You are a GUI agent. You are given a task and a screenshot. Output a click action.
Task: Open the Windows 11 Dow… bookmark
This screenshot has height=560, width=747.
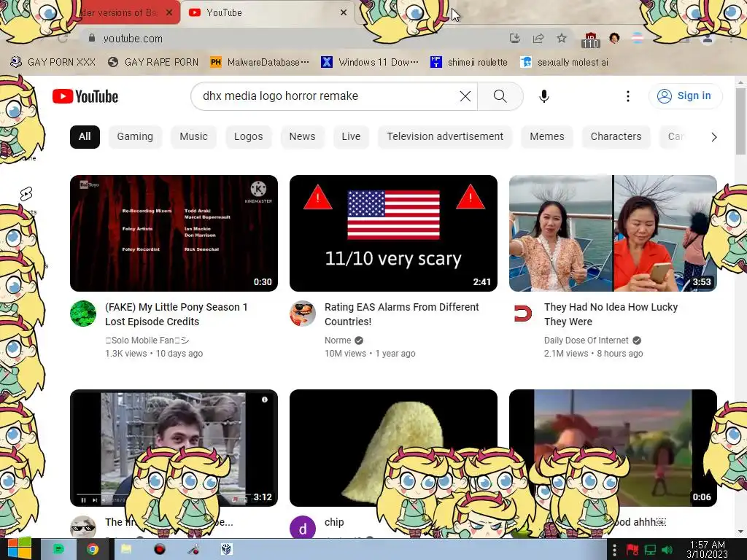point(370,63)
